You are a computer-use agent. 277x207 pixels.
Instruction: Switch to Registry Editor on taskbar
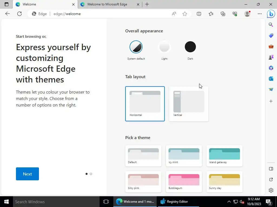[179, 202]
